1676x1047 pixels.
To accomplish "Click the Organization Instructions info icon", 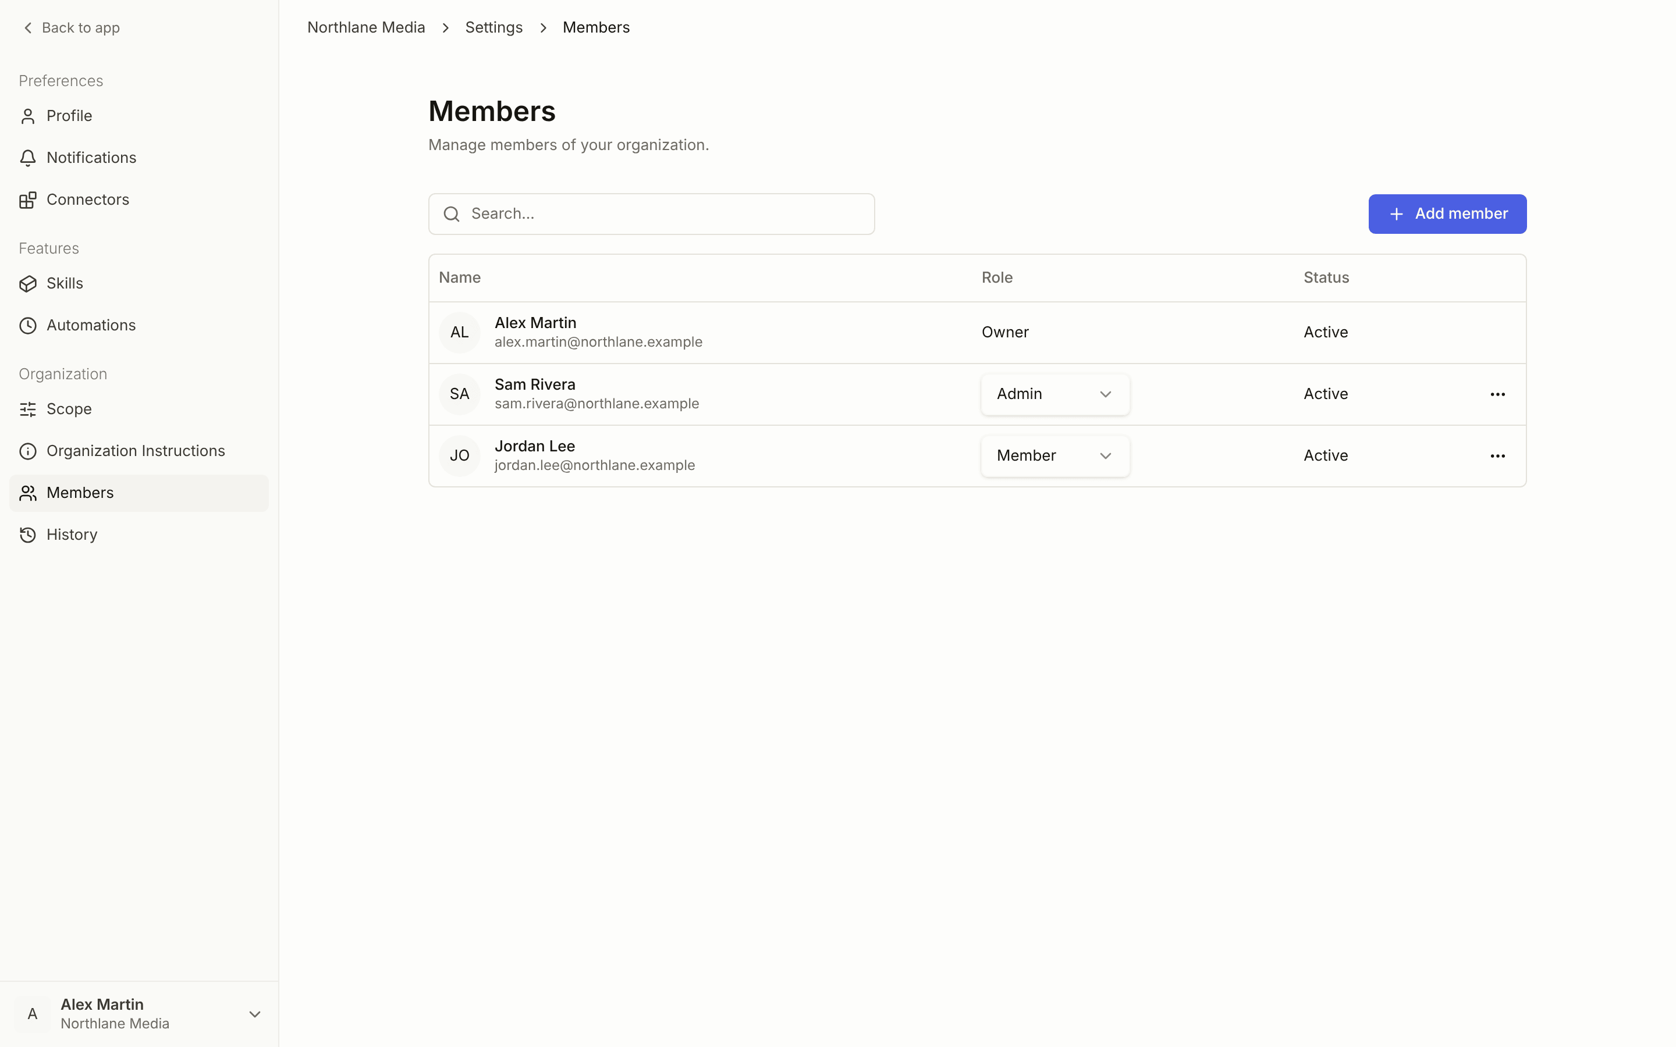I will (x=28, y=451).
